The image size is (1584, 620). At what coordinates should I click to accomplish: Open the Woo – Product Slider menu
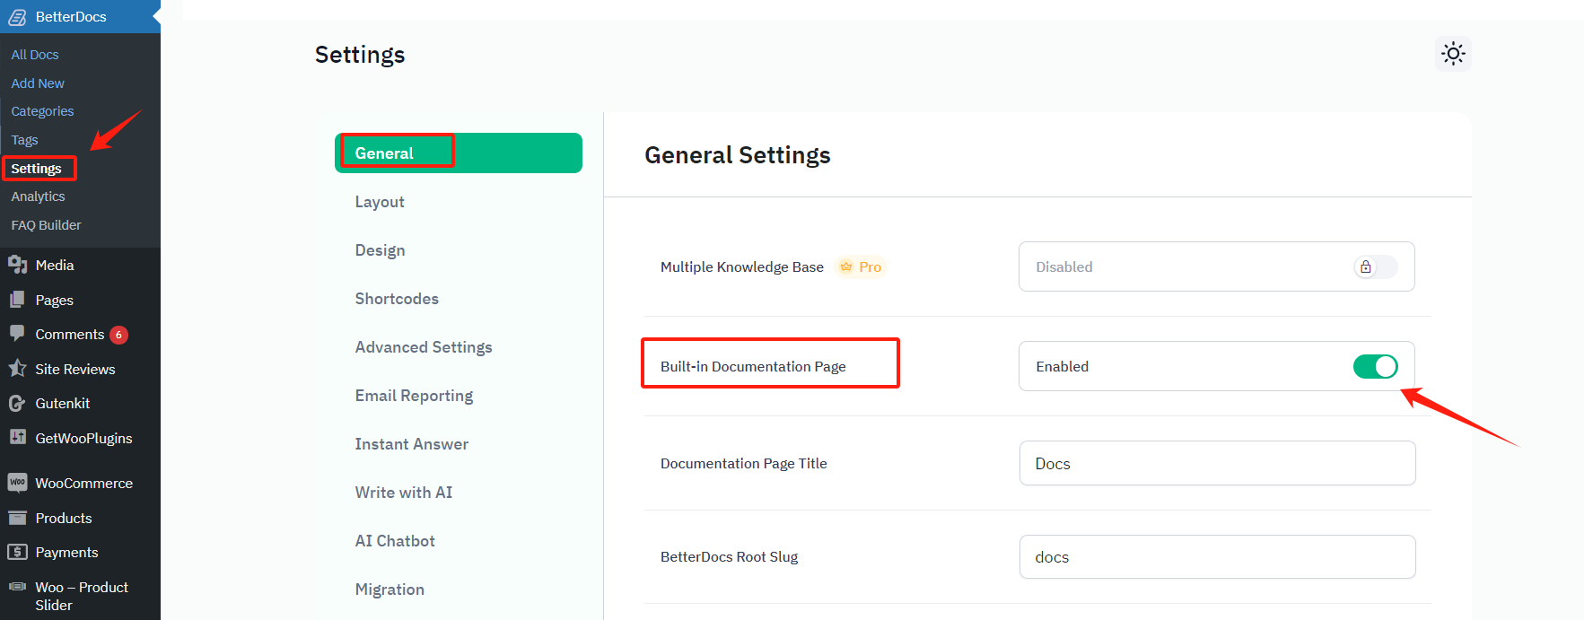point(80,595)
